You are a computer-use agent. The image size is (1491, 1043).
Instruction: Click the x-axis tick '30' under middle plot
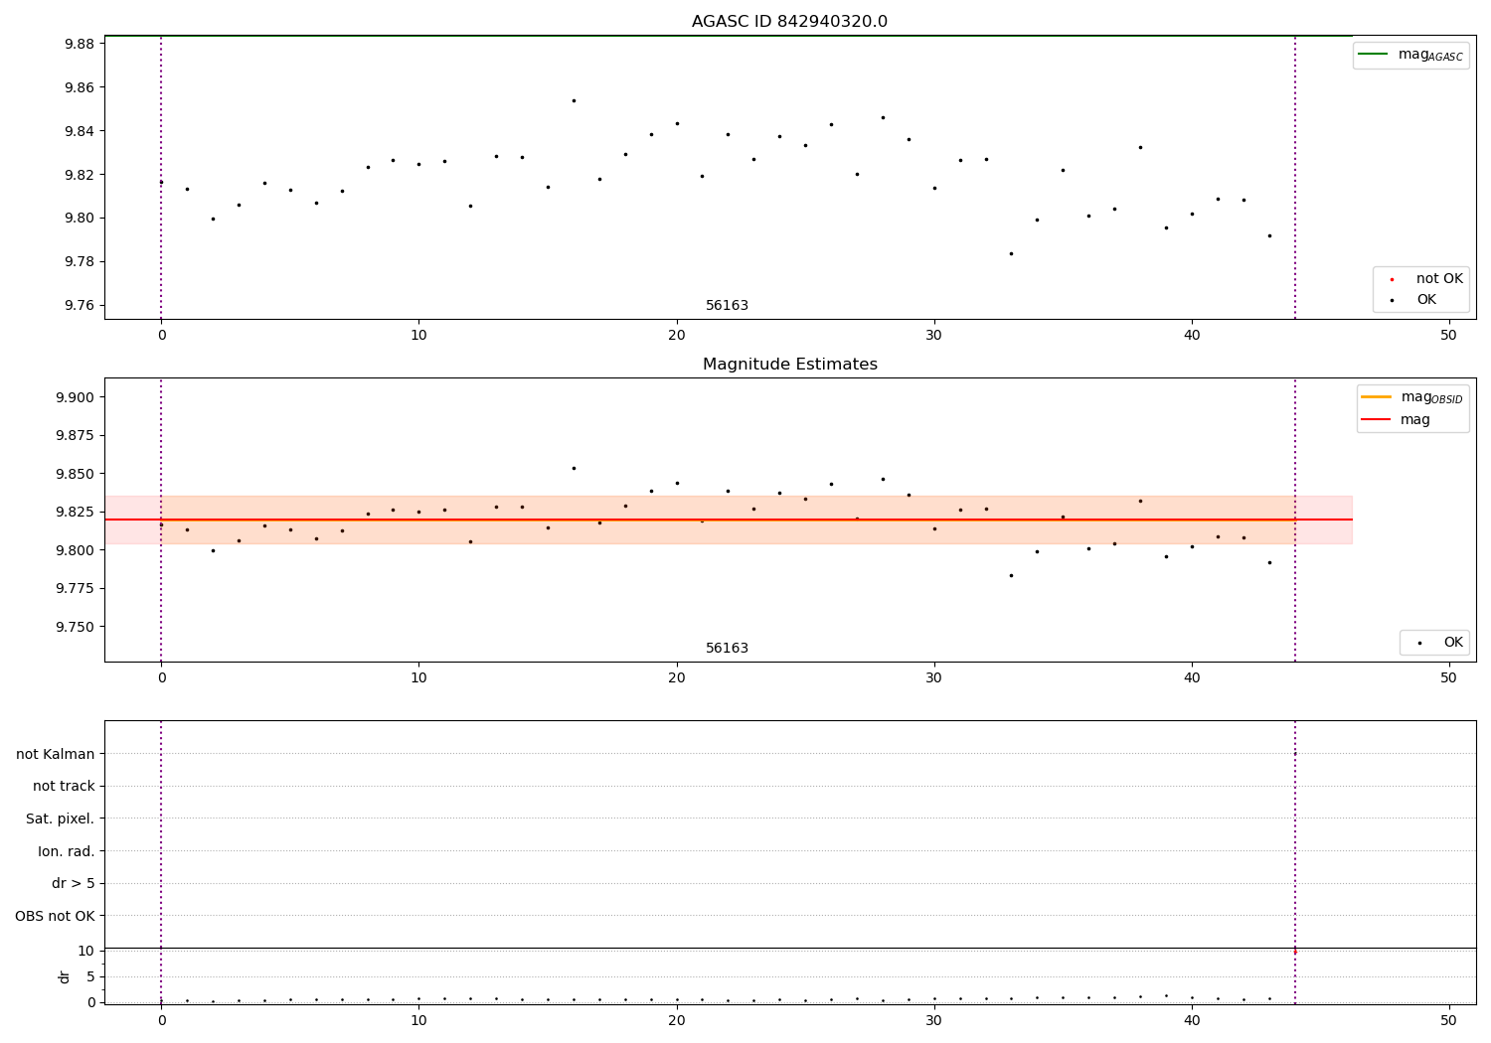[x=934, y=678]
